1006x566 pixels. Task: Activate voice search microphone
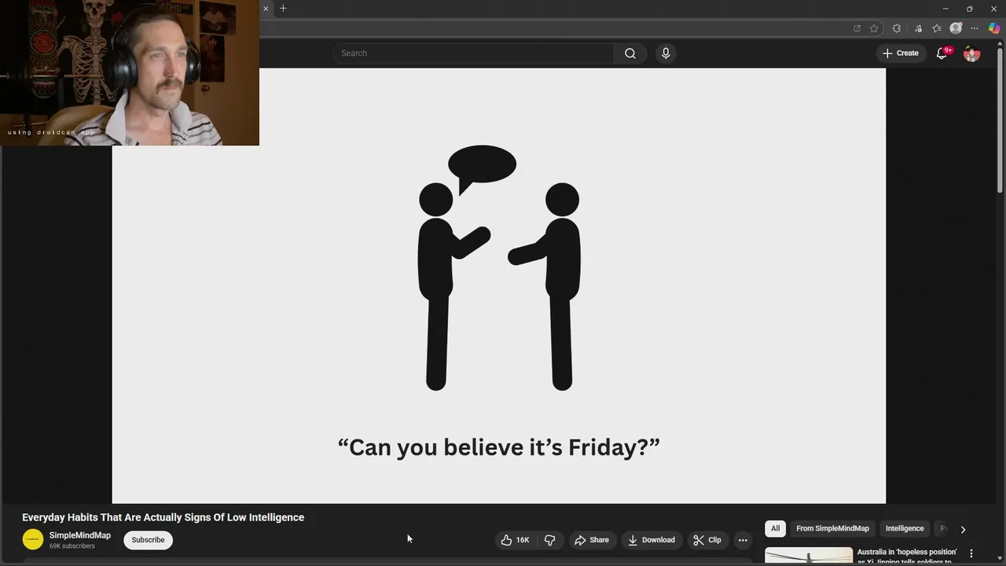[x=666, y=53]
